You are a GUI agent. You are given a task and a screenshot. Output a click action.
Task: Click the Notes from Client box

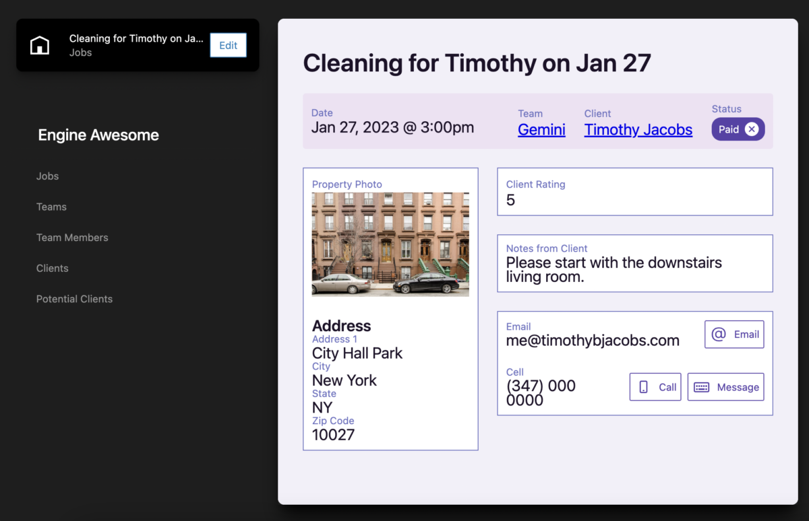[634, 263]
